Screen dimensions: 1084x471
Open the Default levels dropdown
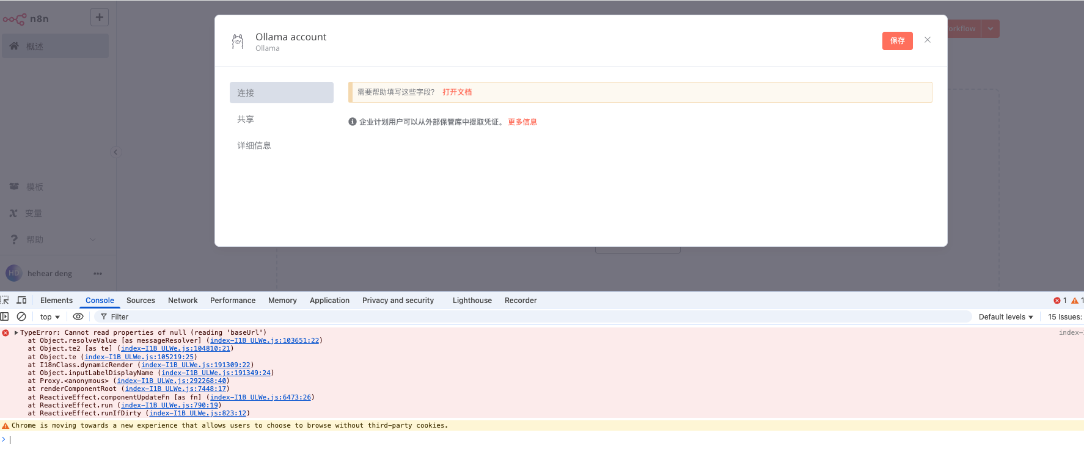[1006, 317]
